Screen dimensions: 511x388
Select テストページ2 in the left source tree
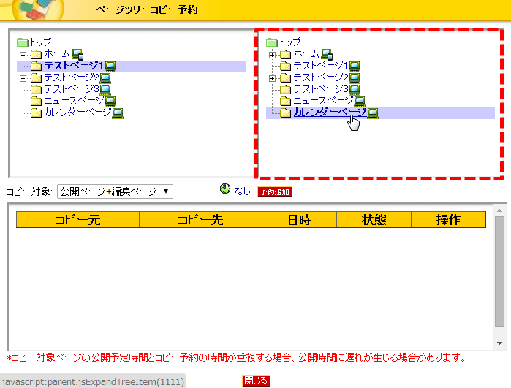click(72, 77)
